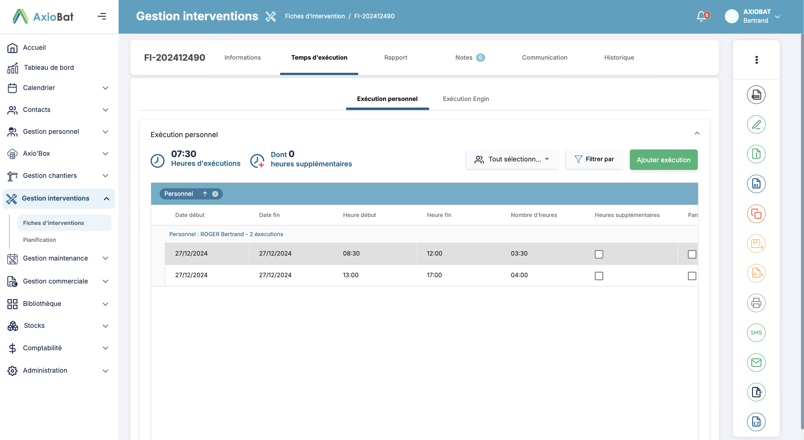
Task: Click the Filtrer par button
Action: pos(594,159)
